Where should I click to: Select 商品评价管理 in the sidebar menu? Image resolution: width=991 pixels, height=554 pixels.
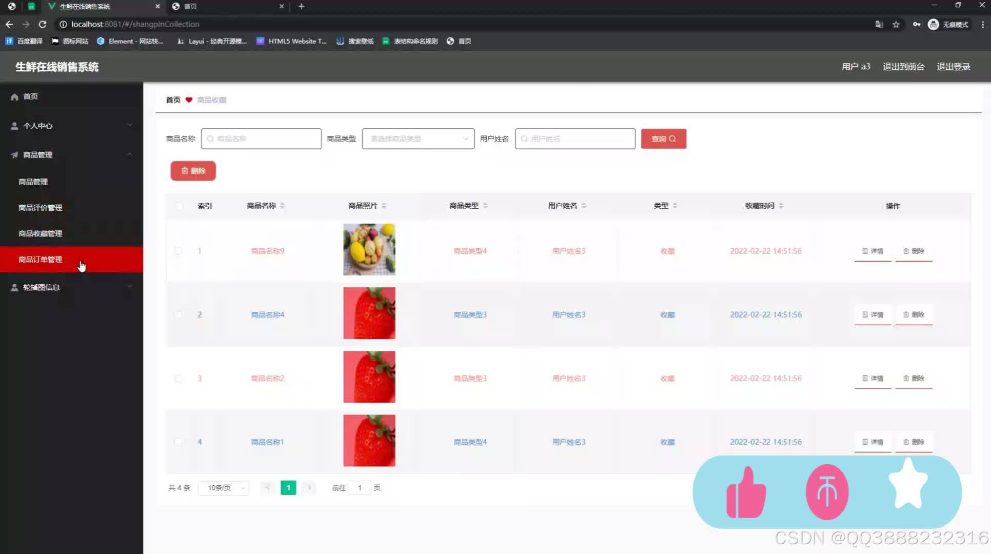click(x=40, y=207)
